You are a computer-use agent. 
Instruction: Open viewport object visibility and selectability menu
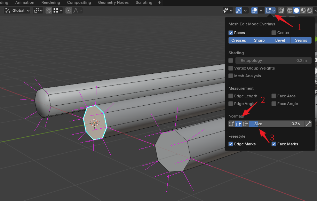coord(228,10)
